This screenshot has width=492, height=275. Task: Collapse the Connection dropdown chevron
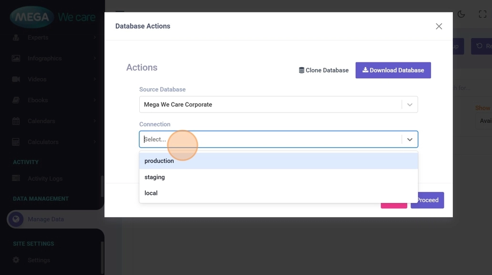(x=410, y=140)
